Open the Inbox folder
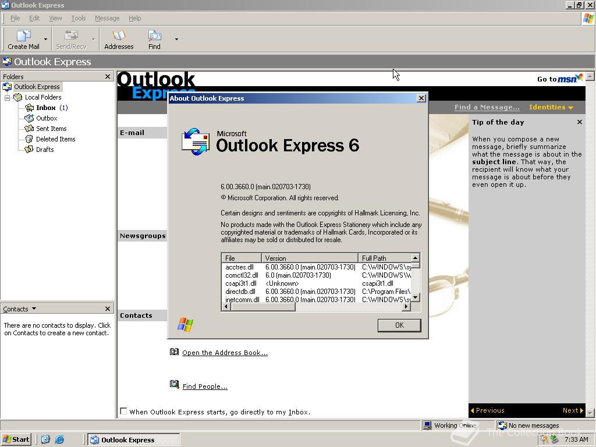Viewport: 596px width, 447px height. pos(45,108)
